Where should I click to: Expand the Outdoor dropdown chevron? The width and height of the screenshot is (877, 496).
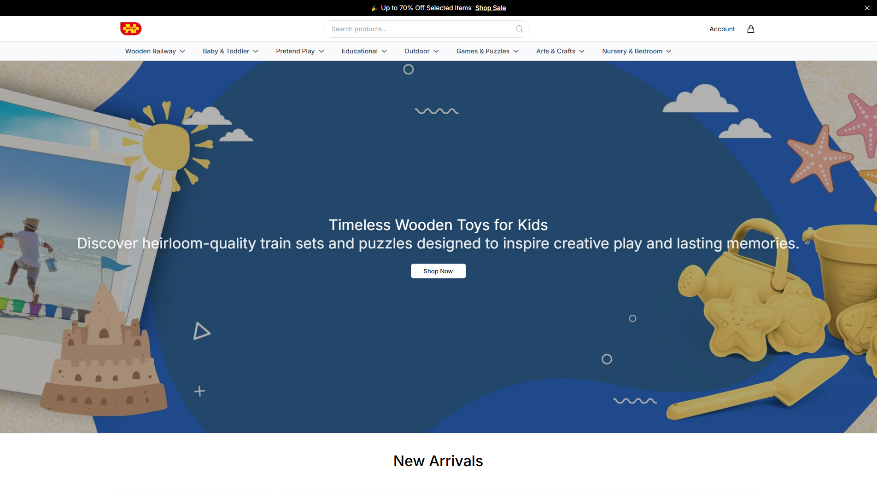pyautogui.click(x=436, y=51)
